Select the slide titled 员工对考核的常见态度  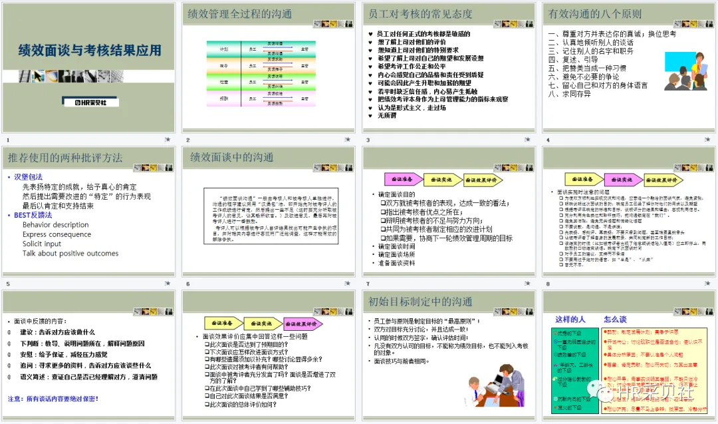tap(449, 68)
